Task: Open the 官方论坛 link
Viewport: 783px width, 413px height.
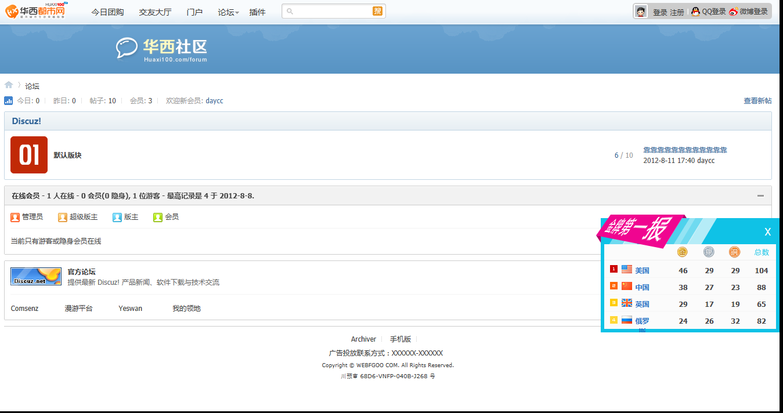Action: tap(81, 271)
